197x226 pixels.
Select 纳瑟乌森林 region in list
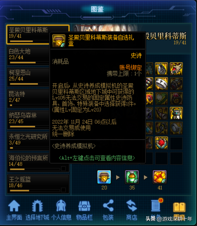[x=29, y=120]
